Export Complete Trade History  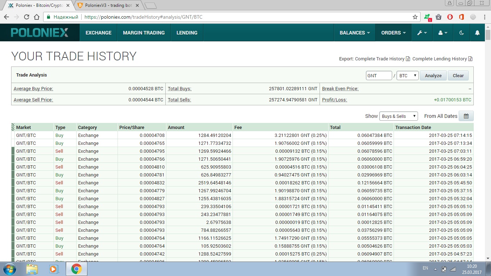tap(382, 59)
